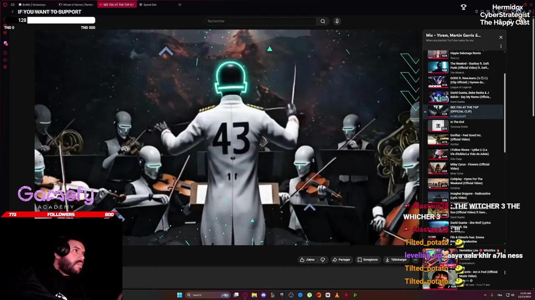The width and height of the screenshot is (535, 300).
Task: Open File Explorer from the taskbar
Action: point(254,295)
